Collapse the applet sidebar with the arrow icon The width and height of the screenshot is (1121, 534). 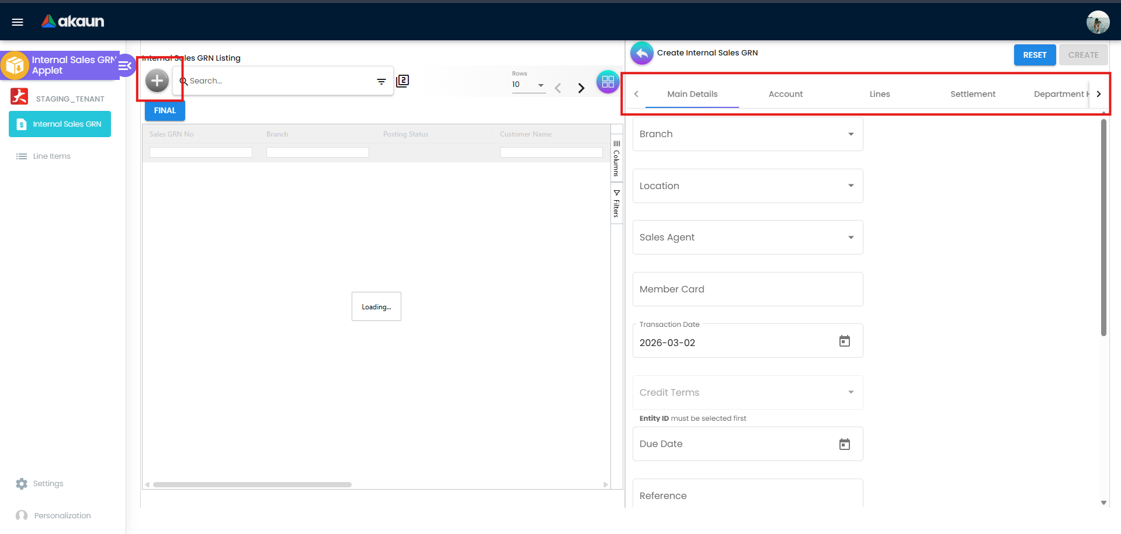(x=124, y=66)
